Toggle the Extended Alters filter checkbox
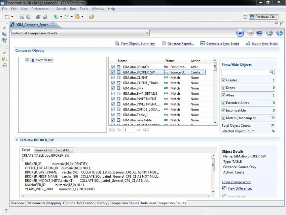The width and height of the screenshot is (286, 215). pyautogui.click(x=223, y=103)
